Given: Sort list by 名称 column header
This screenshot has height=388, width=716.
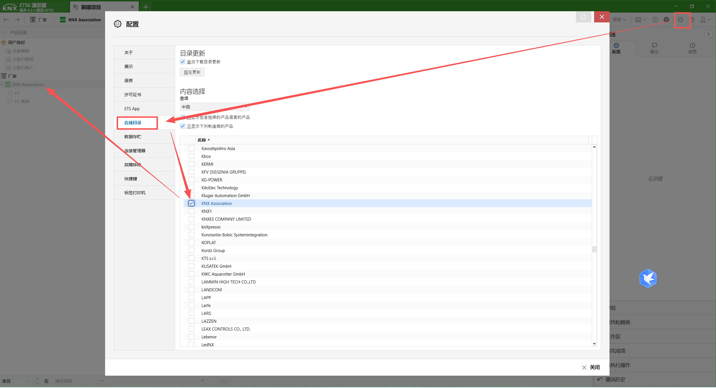Looking at the screenshot, I should click(202, 140).
